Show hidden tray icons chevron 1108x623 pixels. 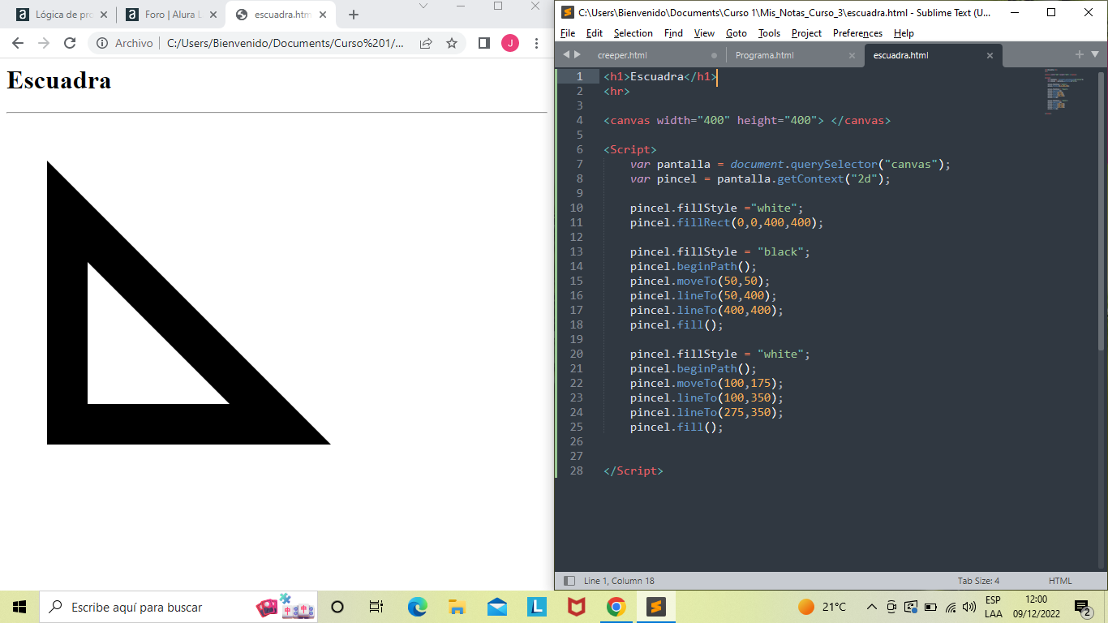tap(872, 607)
